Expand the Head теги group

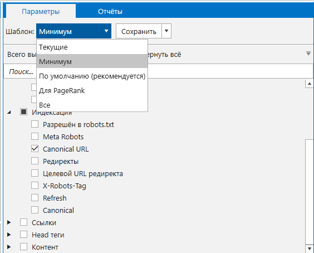pos(9,235)
